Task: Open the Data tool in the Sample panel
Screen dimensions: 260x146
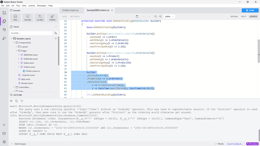Action: [15, 18]
